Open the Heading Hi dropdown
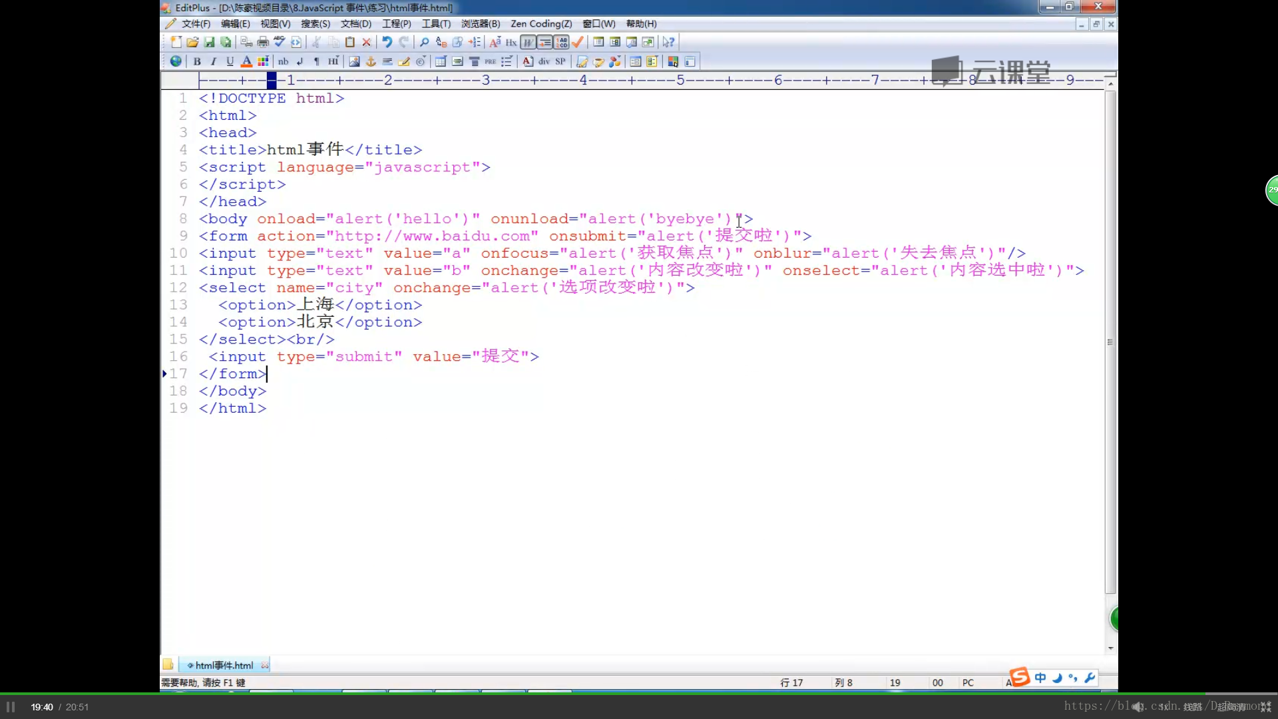The image size is (1278, 719). [x=333, y=61]
